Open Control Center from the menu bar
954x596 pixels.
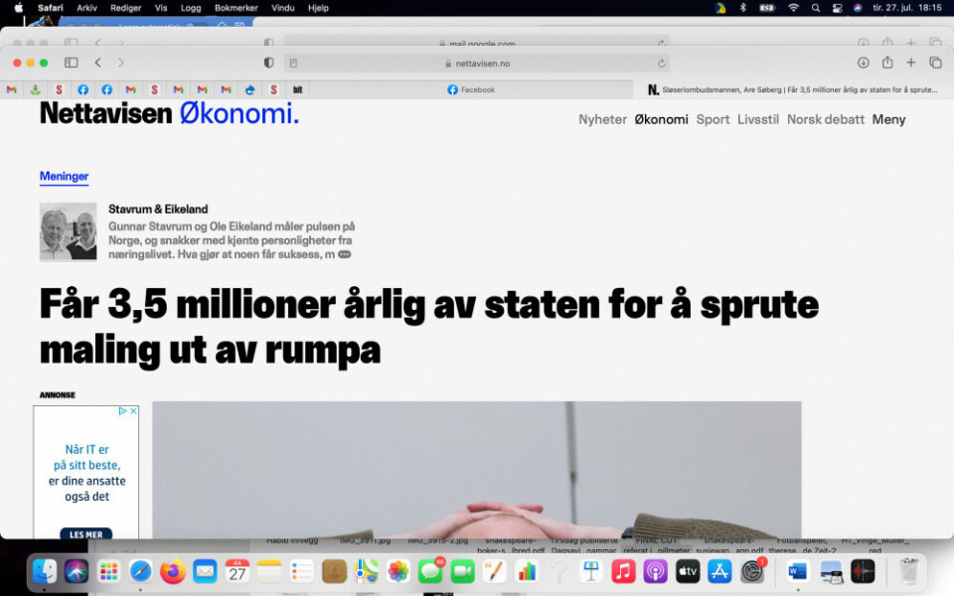[837, 8]
